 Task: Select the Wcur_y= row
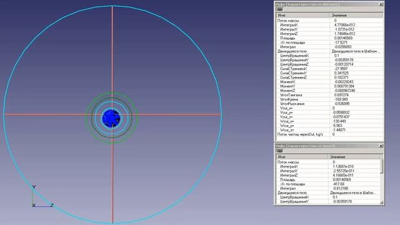pos(329,126)
